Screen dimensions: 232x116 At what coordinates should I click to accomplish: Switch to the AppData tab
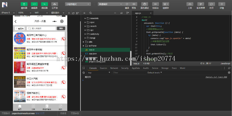point(136,68)
